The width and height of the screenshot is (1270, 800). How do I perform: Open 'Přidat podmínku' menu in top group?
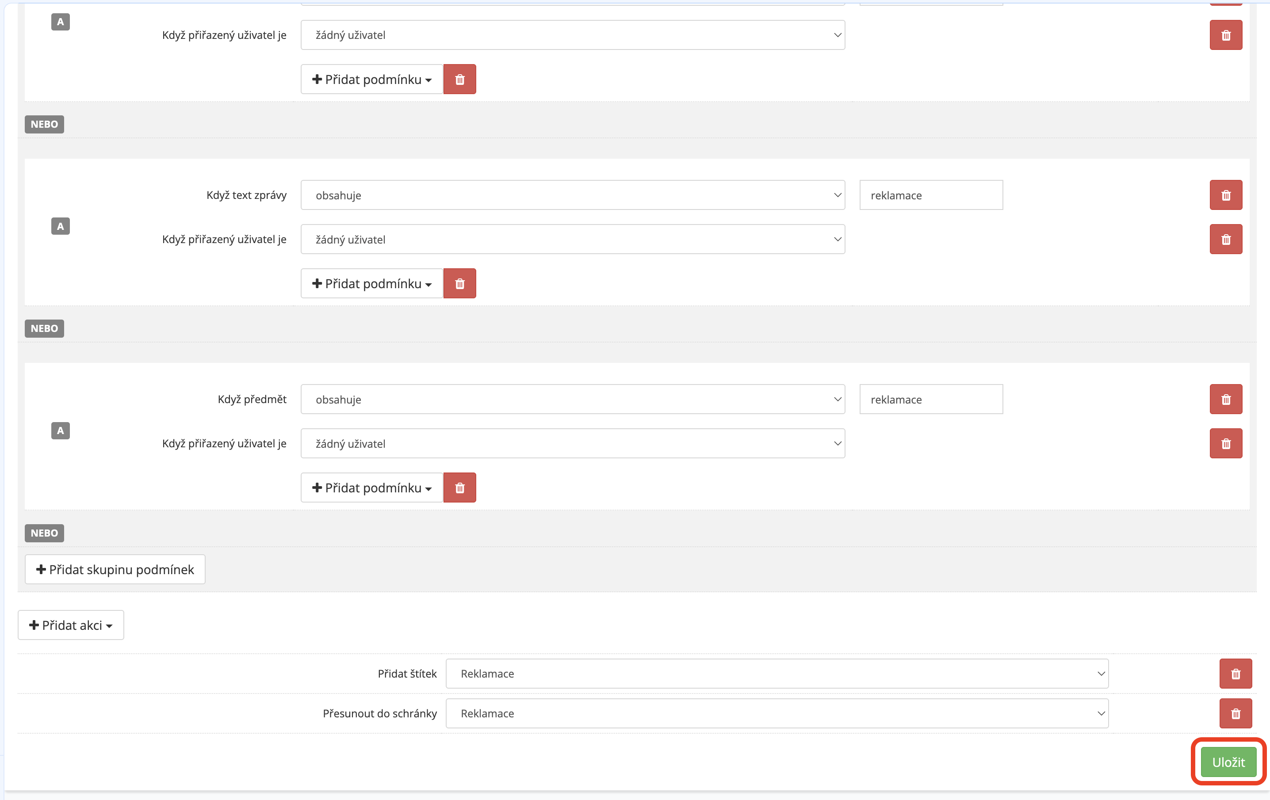click(372, 79)
